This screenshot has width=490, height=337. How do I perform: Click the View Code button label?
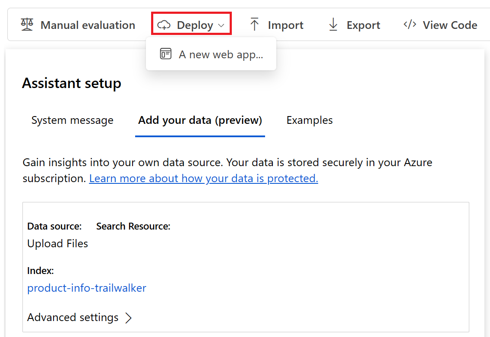450,25
